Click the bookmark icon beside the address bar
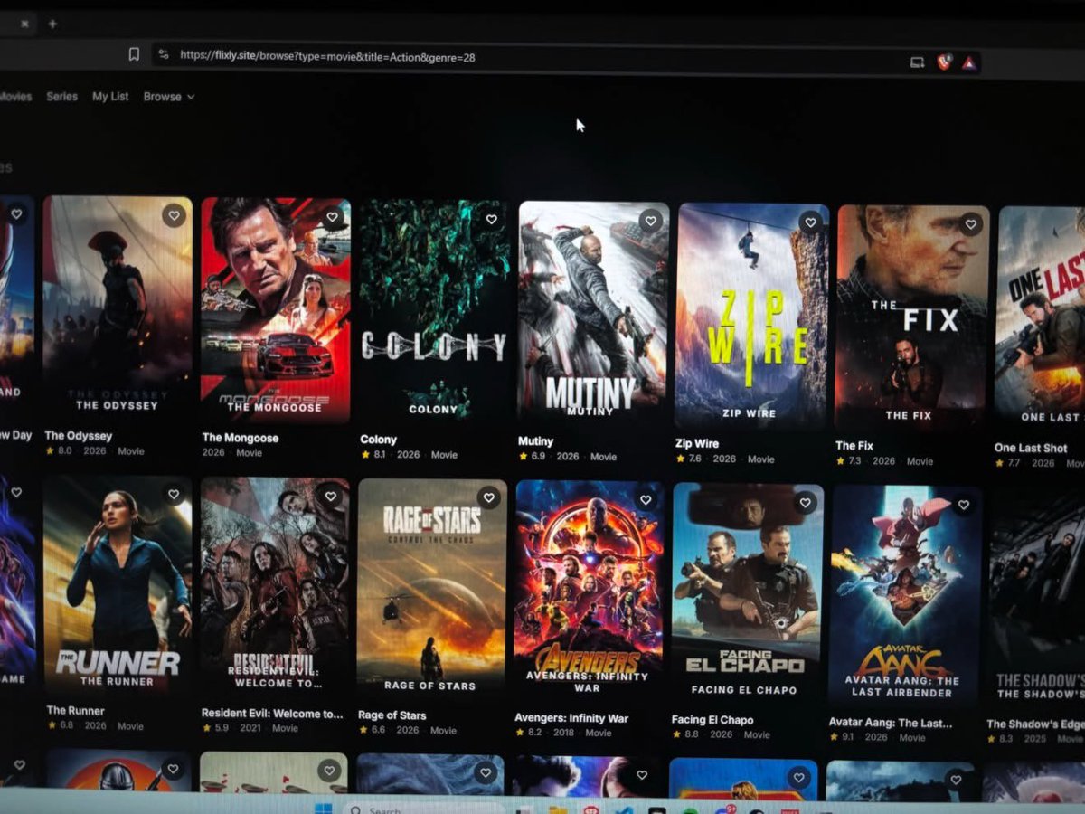 [x=134, y=54]
